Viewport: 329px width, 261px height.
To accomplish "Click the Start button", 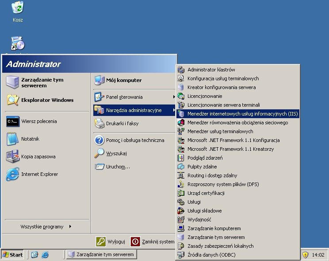I will (12, 254).
